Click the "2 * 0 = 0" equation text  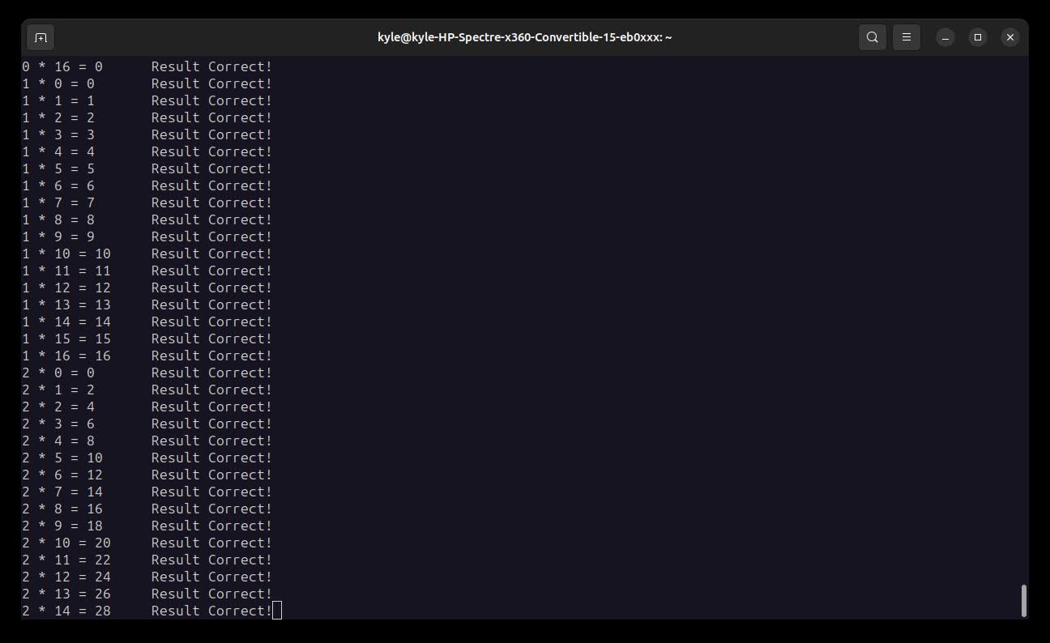(58, 373)
